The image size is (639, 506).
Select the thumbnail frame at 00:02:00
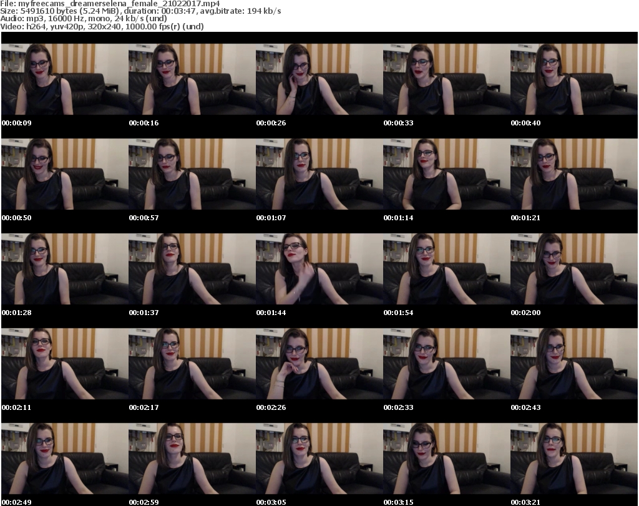574,269
